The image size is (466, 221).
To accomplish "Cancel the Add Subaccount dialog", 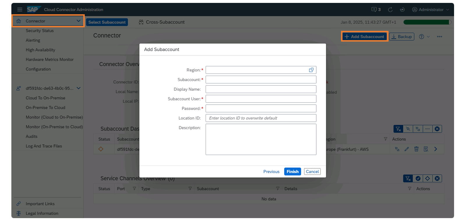I will pyautogui.click(x=312, y=172).
